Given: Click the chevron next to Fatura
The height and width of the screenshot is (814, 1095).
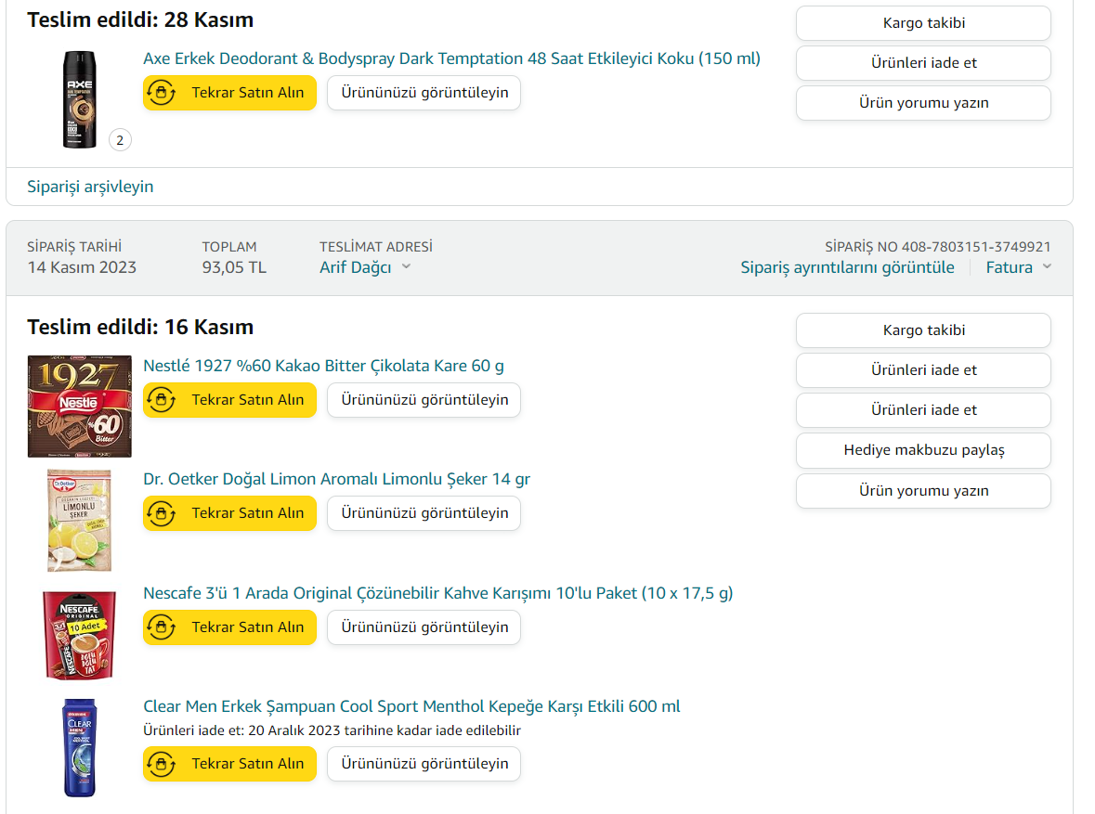Looking at the screenshot, I should tap(1046, 266).
